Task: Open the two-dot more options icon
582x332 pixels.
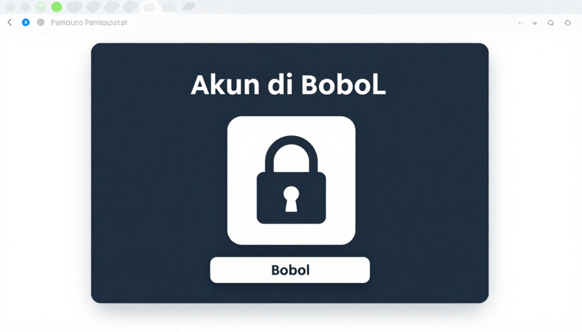Action: click(x=521, y=23)
